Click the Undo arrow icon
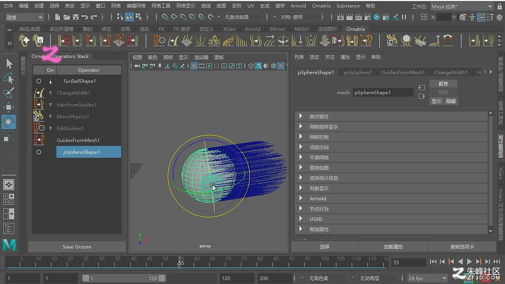 84,17
